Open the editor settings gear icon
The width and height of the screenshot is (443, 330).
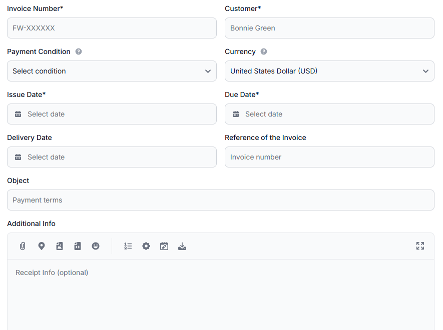pyautogui.click(x=146, y=246)
